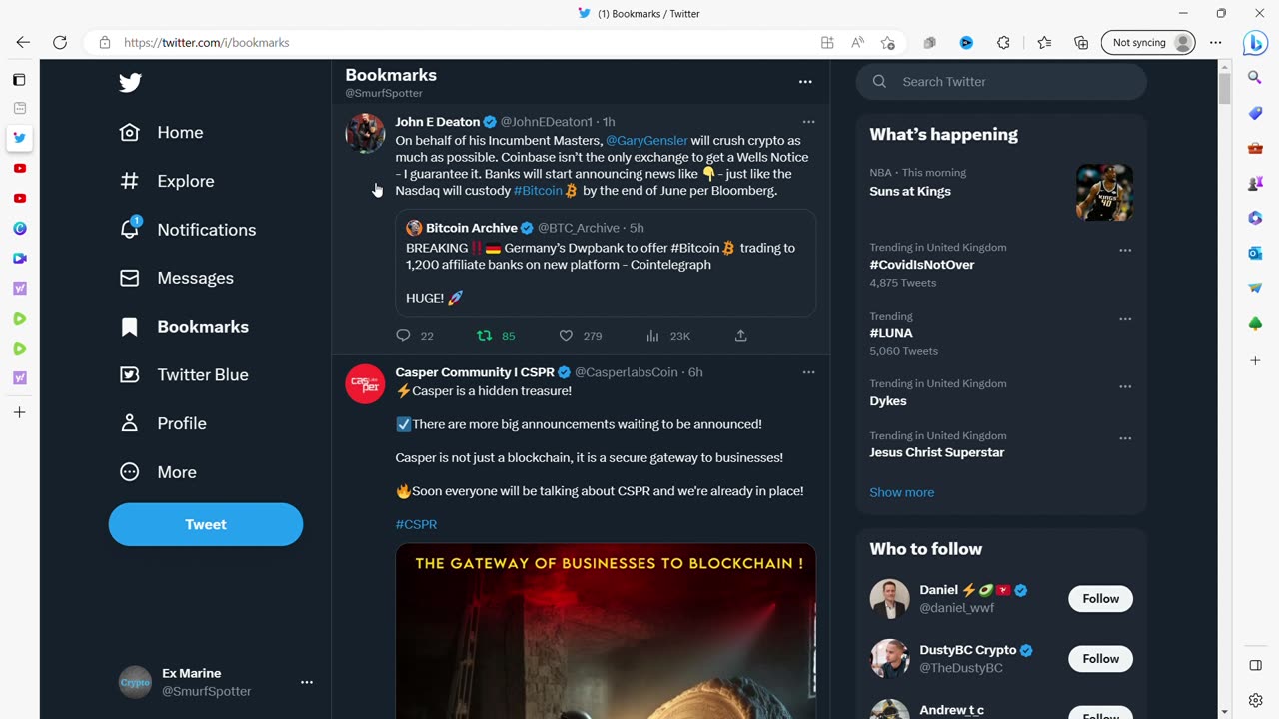
Task: Open the Favorites list
Action: coord(1044,43)
